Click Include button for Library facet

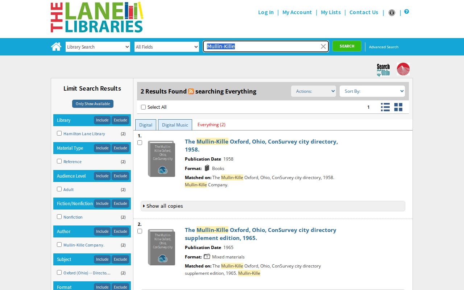[102, 120]
